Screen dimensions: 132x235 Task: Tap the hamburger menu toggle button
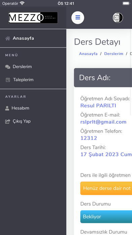tap(78, 18)
